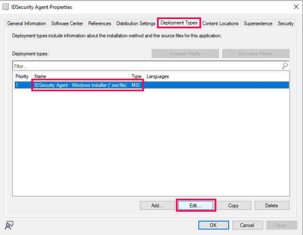Select the IDSecurity Agent - Windows Installer row
303x235 pixels.
coord(152,85)
